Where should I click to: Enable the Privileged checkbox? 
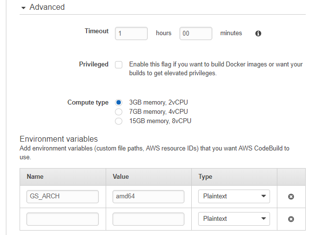point(118,65)
